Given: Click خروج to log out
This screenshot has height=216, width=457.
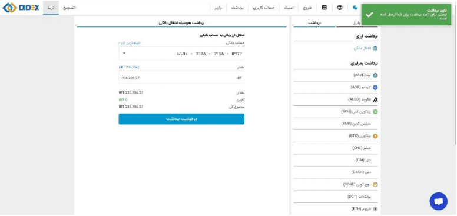Looking at the screenshot, I should (307, 8).
